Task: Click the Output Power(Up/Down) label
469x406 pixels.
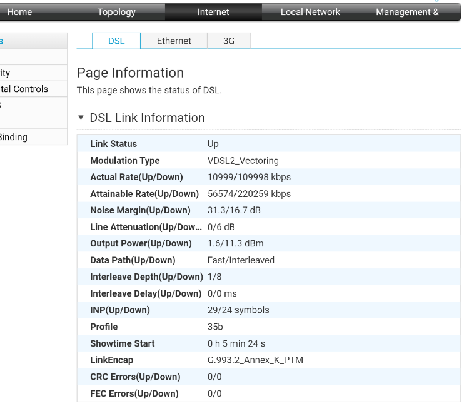Action: tap(141, 243)
